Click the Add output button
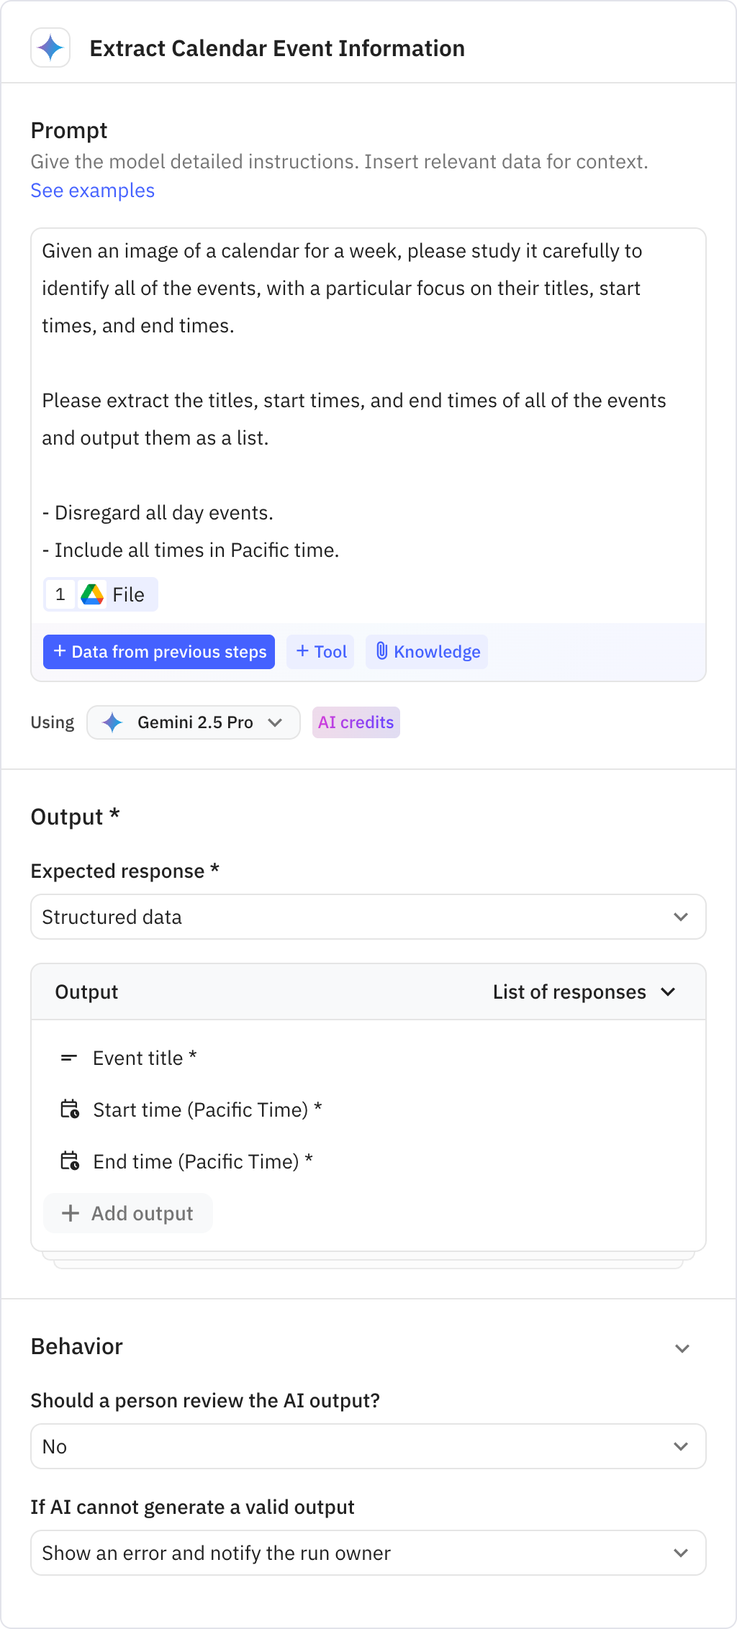This screenshot has width=737, height=1629. pyautogui.click(x=128, y=1213)
